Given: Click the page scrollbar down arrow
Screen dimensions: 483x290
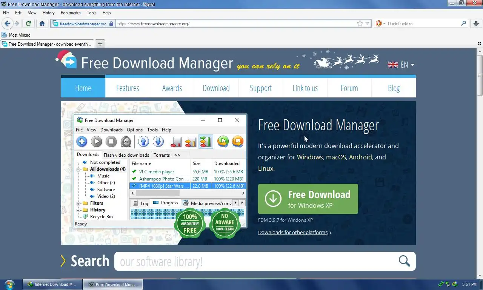Looking at the screenshot, I should 480,276.
